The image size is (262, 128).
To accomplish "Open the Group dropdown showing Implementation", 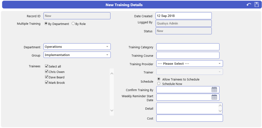I will tap(77, 55).
